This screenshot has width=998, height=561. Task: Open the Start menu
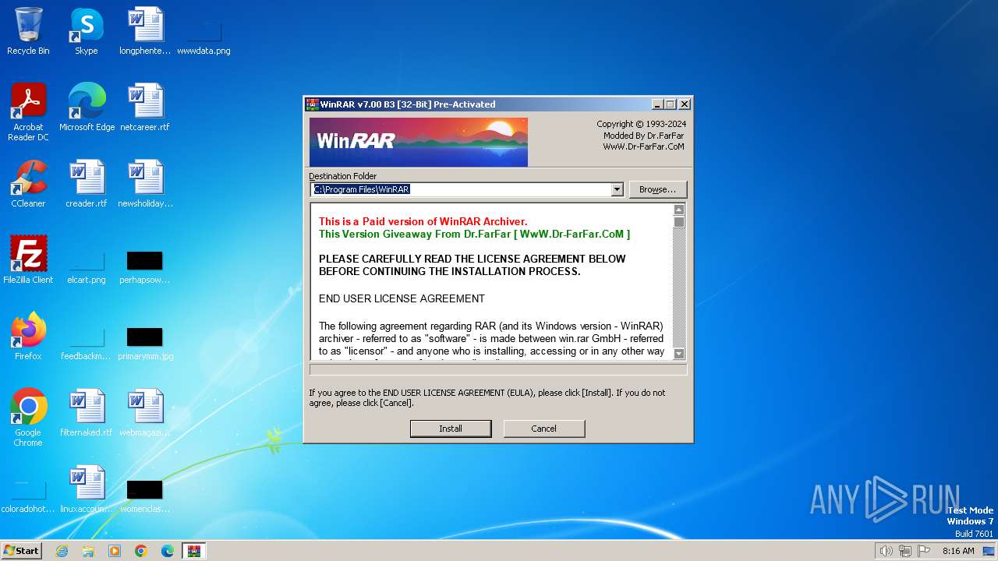point(21,550)
